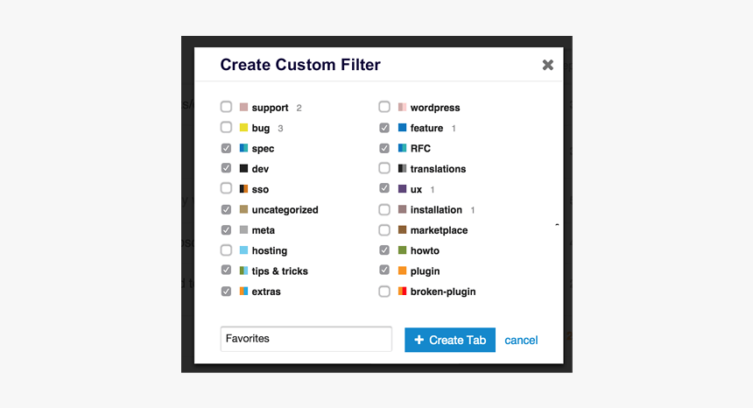
Task: Uncheck the uncategorized checkbox
Action: pyautogui.click(x=226, y=209)
